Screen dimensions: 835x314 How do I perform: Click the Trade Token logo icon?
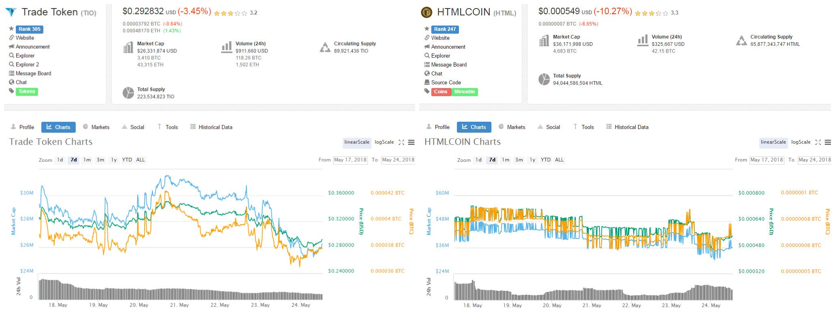[x=11, y=12]
